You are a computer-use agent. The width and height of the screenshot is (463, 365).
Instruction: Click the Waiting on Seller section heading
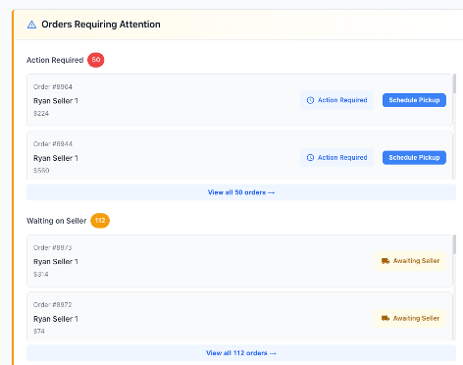[56, 221]
